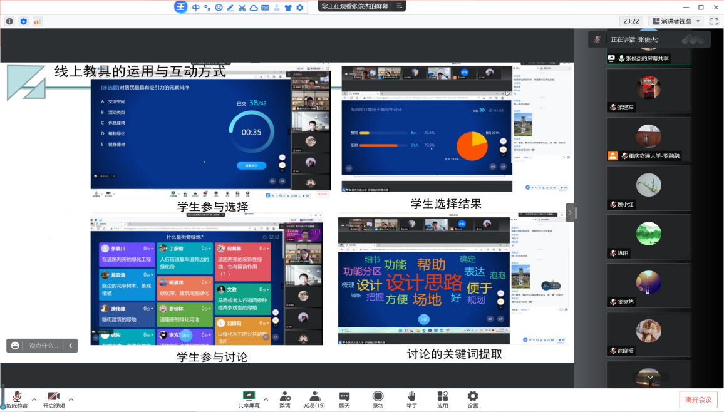The height and width of the screenshot is (412, 724).
Task: Open the emoji picker in the Sogou input bar
Action: pos(219,7)
